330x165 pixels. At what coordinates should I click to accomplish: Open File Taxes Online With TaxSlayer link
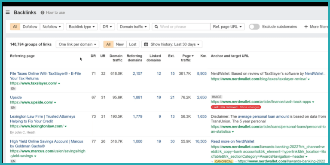tap(46, 76)
